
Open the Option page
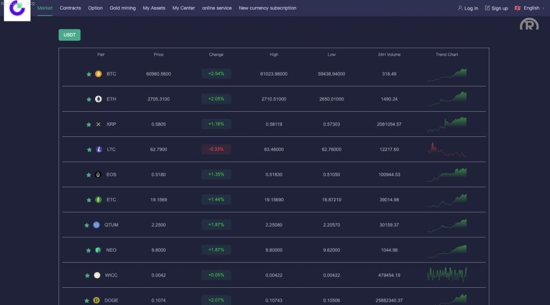pos(95,8)
